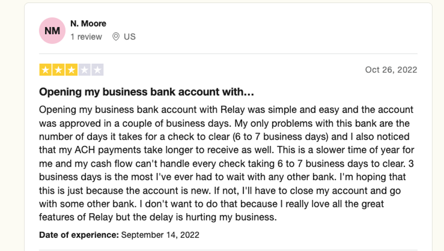The width and height of the screenshot is (444, 251).
Task: Click the review body paragraph text
Action: pyautogui.click(x=227, y=163)
